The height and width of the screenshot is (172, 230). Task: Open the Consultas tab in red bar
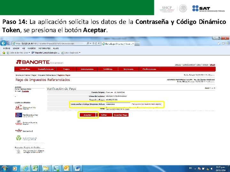25,69
